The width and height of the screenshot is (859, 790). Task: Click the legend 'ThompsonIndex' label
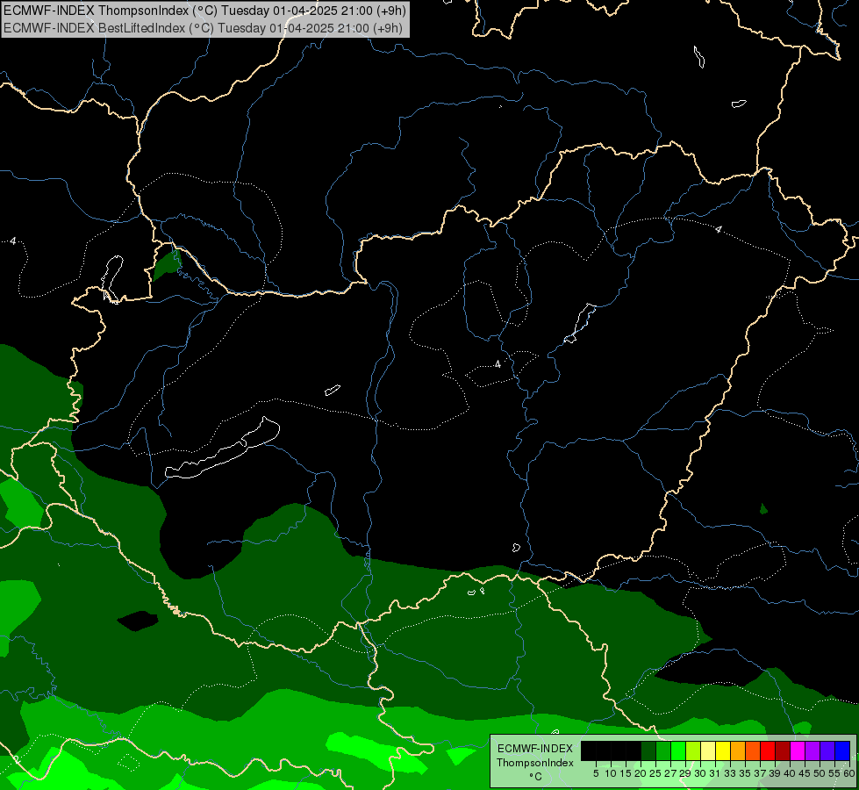[535, 763]
